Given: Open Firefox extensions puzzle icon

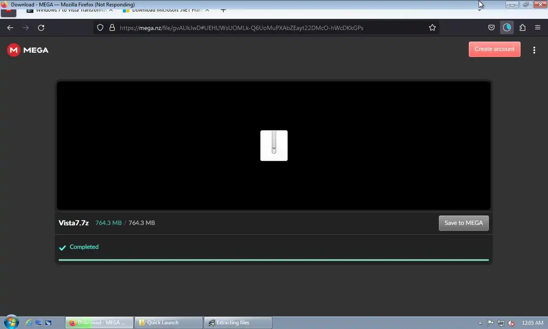Looking at the screenshot, I should (x=522, y=28).
